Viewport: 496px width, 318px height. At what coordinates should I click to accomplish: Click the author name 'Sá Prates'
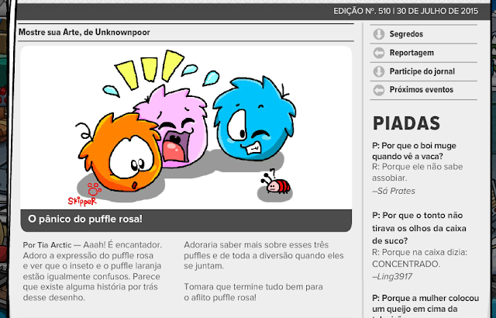click(x=394, y=191)
